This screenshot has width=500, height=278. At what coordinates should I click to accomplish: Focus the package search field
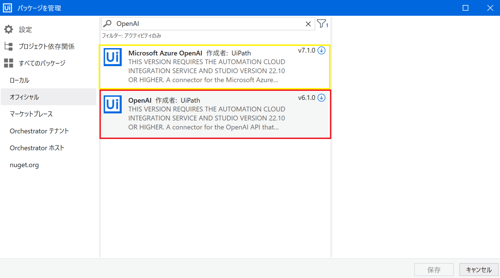point(208,24)
